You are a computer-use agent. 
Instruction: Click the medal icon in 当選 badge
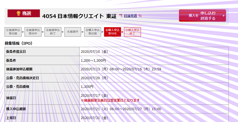point(19,13)
